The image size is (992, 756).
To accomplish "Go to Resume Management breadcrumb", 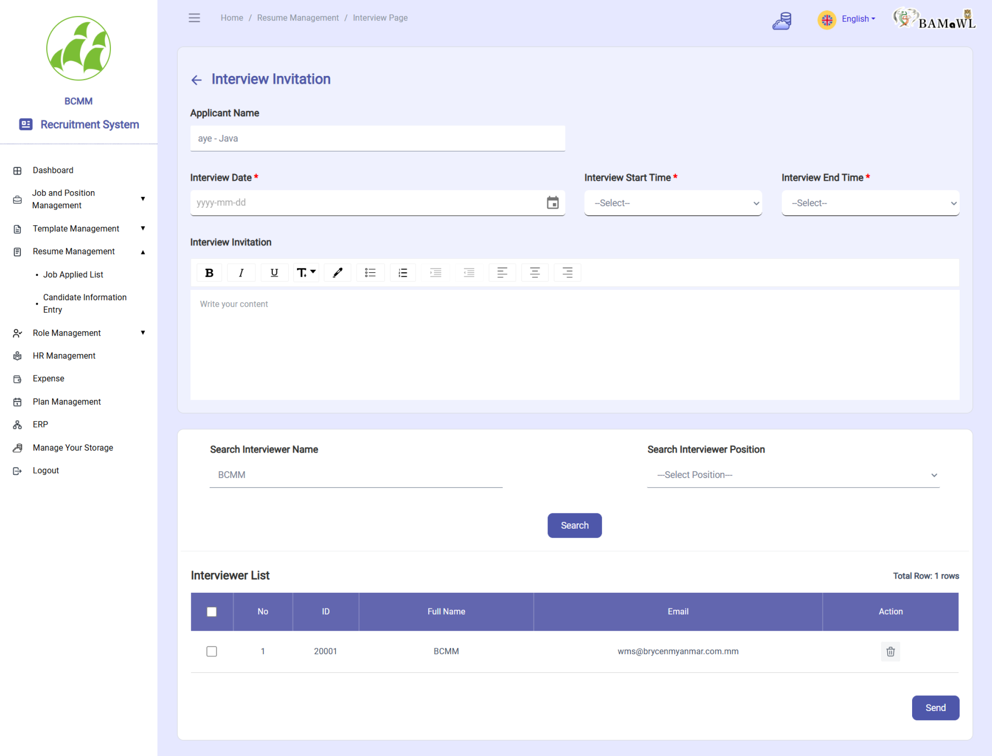I will pyautogui.click(x=298, y=17).
